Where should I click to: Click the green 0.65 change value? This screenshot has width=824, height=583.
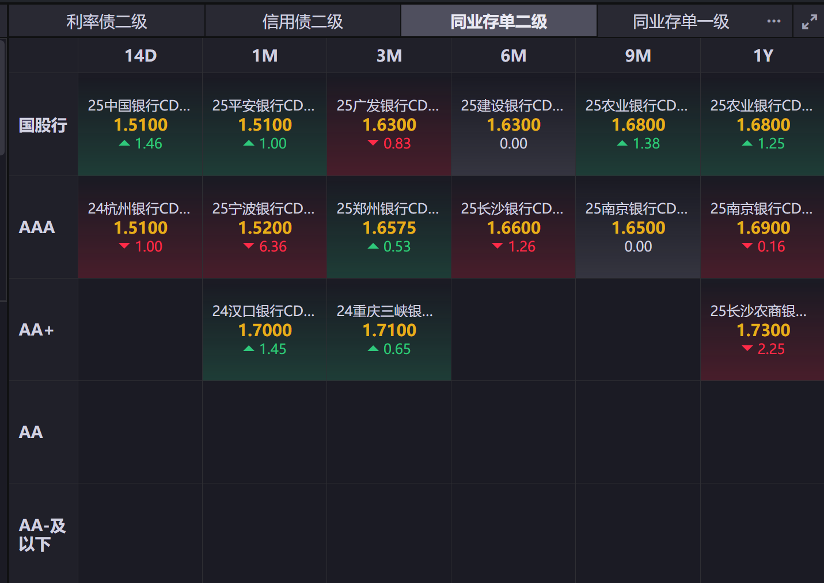click(397, 349)
